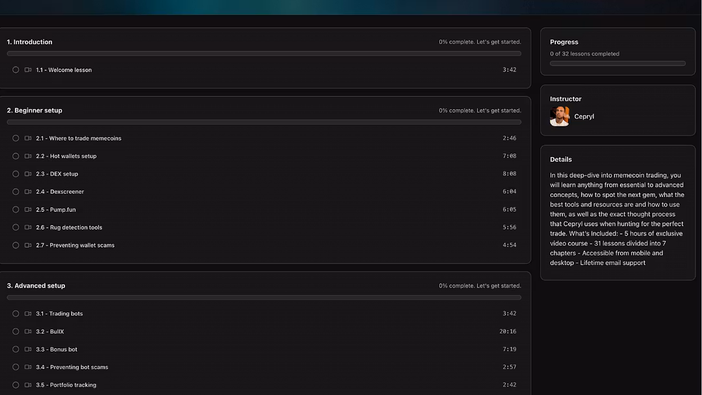This screenshot has width=702, height=395.
Task: Click the overall Progress bar in sidebar
Action: [617, 64]
